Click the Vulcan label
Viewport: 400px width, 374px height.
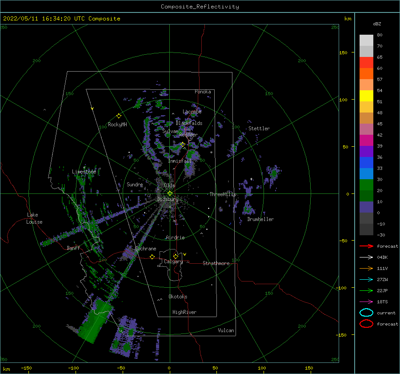[x=226, y=330]
